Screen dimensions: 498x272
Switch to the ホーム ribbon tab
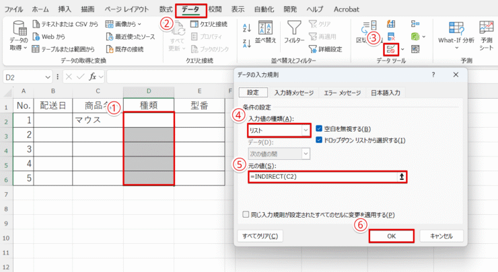(40, 9)
